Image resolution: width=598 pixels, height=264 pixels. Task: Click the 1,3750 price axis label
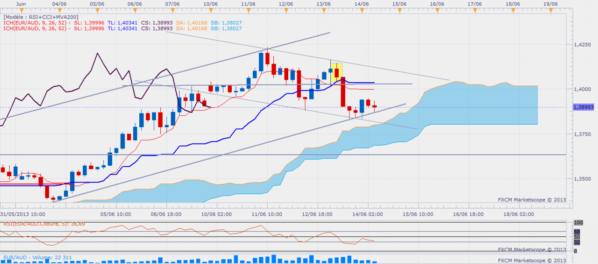(x=583, y=134)
